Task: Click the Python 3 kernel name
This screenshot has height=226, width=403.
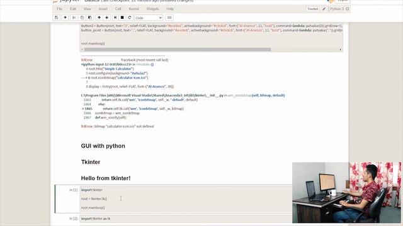Action: point(337,9)
